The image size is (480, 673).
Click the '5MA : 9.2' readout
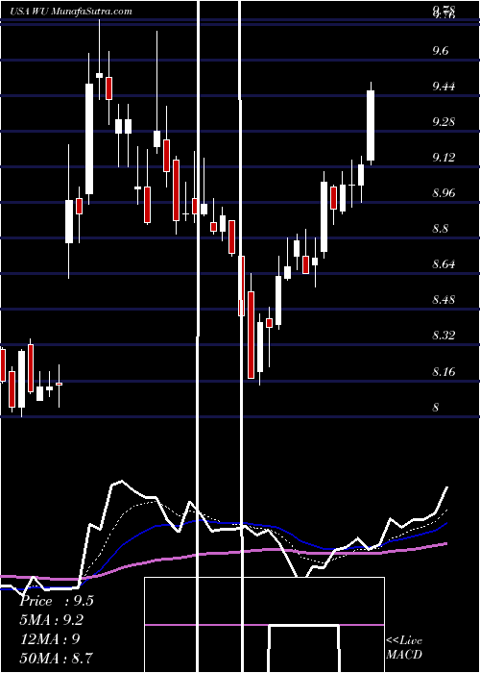[x=52, y=620]
